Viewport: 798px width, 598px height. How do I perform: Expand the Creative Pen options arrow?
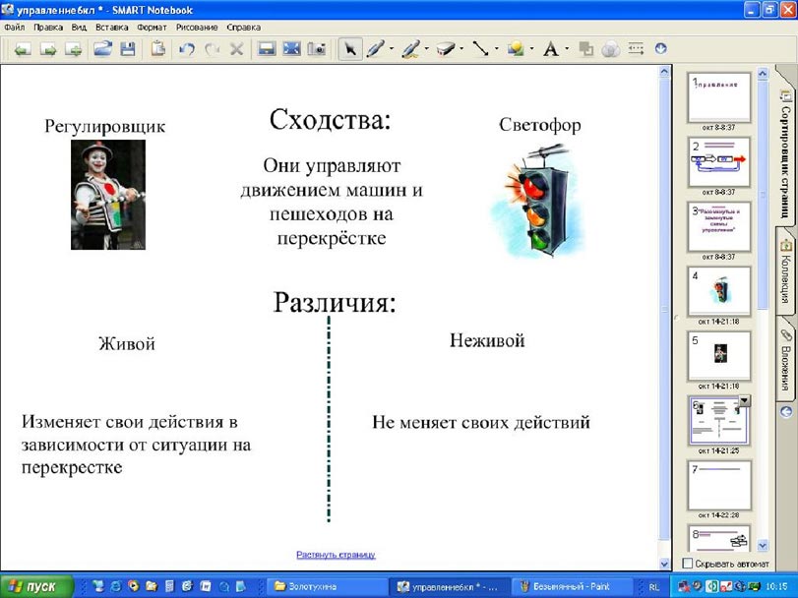click(x=425, y=49)
